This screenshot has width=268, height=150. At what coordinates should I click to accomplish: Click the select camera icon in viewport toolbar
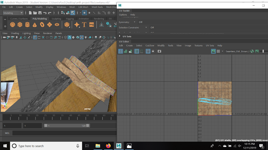coord(5,37)
